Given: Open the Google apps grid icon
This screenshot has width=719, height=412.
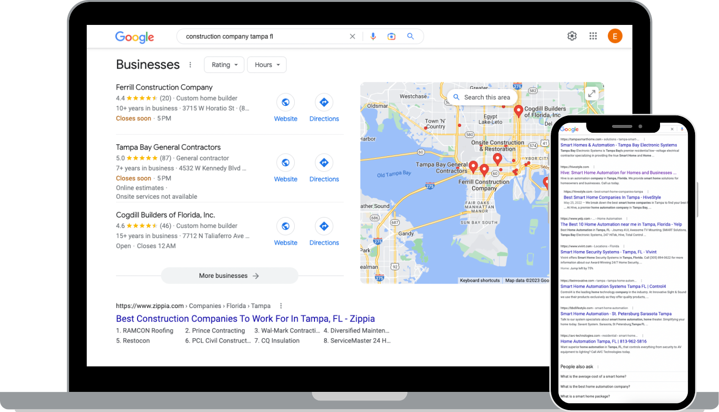Looking at the screenshot, I should click(x=593, y=36).
